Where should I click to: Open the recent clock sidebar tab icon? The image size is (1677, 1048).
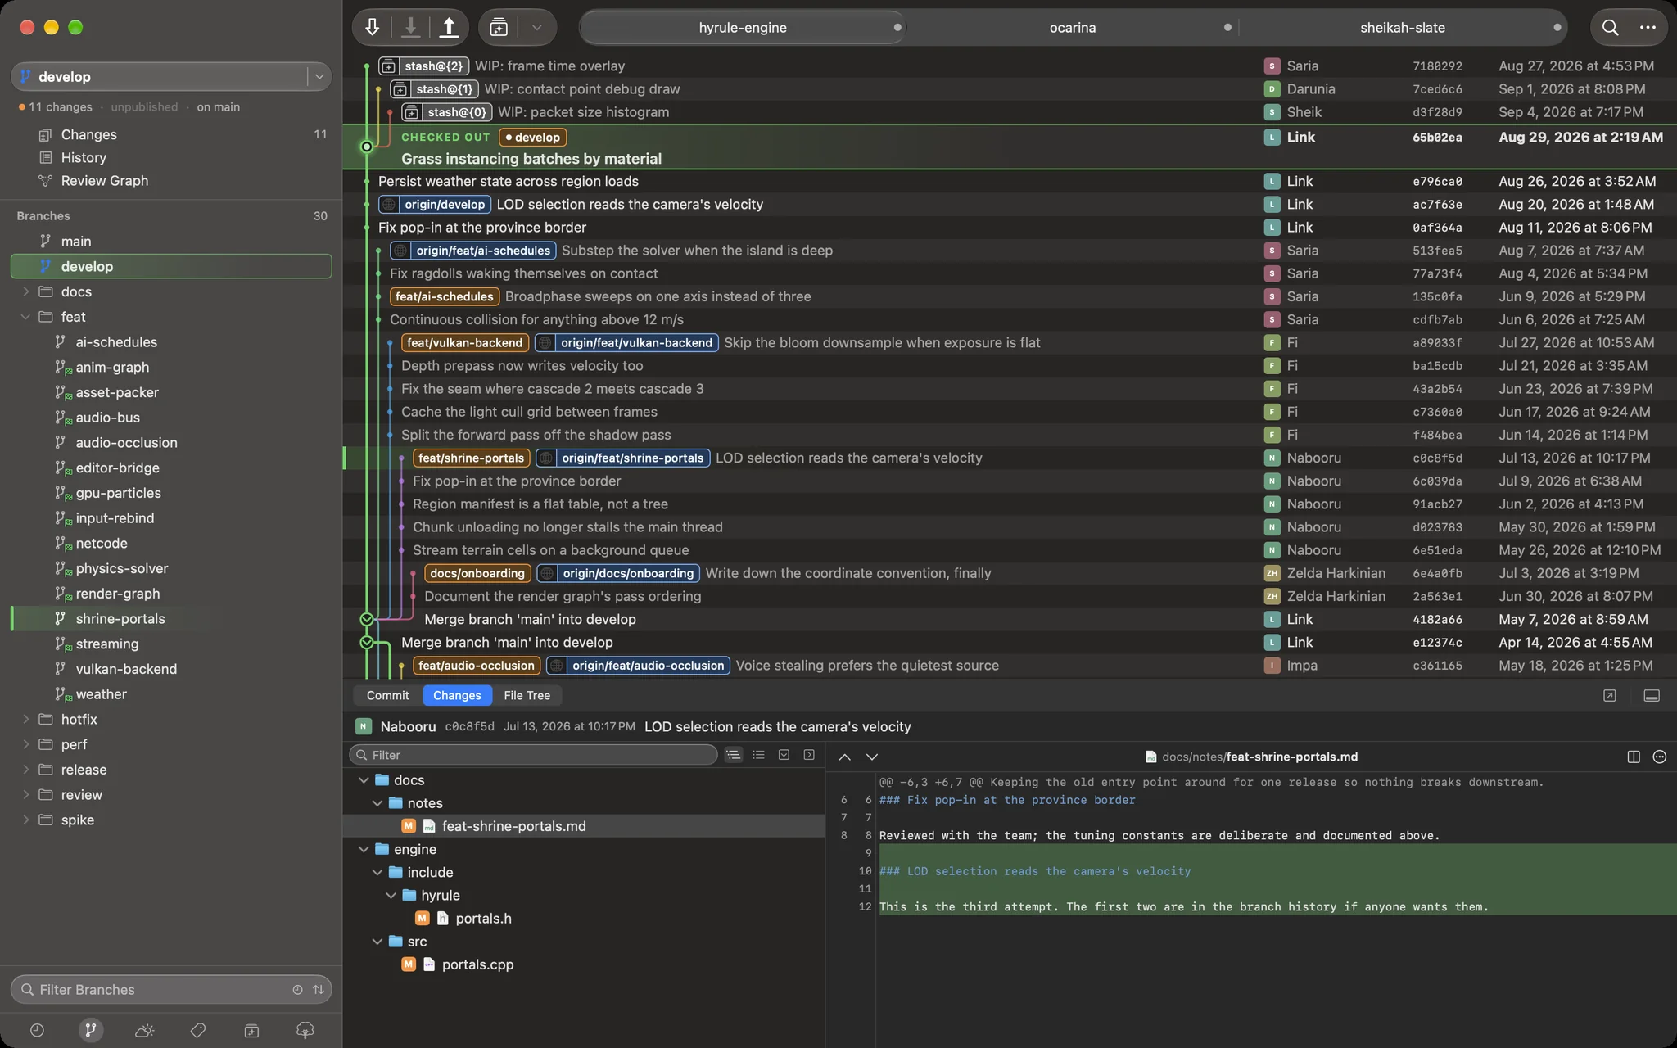(37, 1030)
